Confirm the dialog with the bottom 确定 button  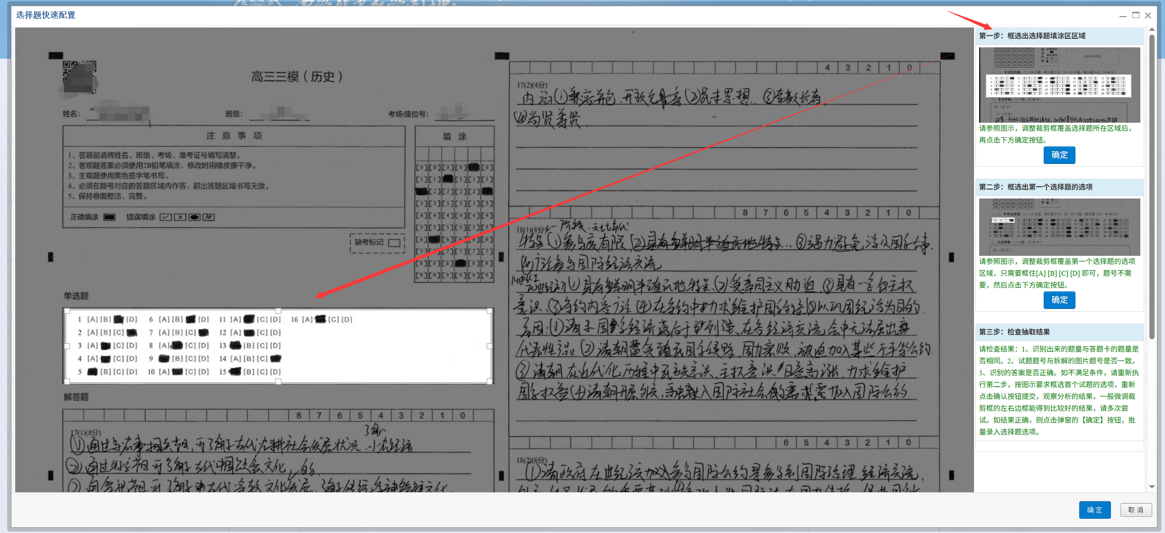point(1094,510)
